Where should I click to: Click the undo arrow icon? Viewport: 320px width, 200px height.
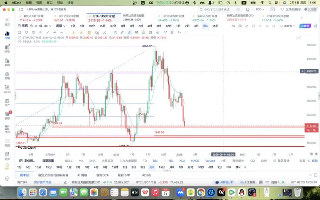tap(179, 32)
